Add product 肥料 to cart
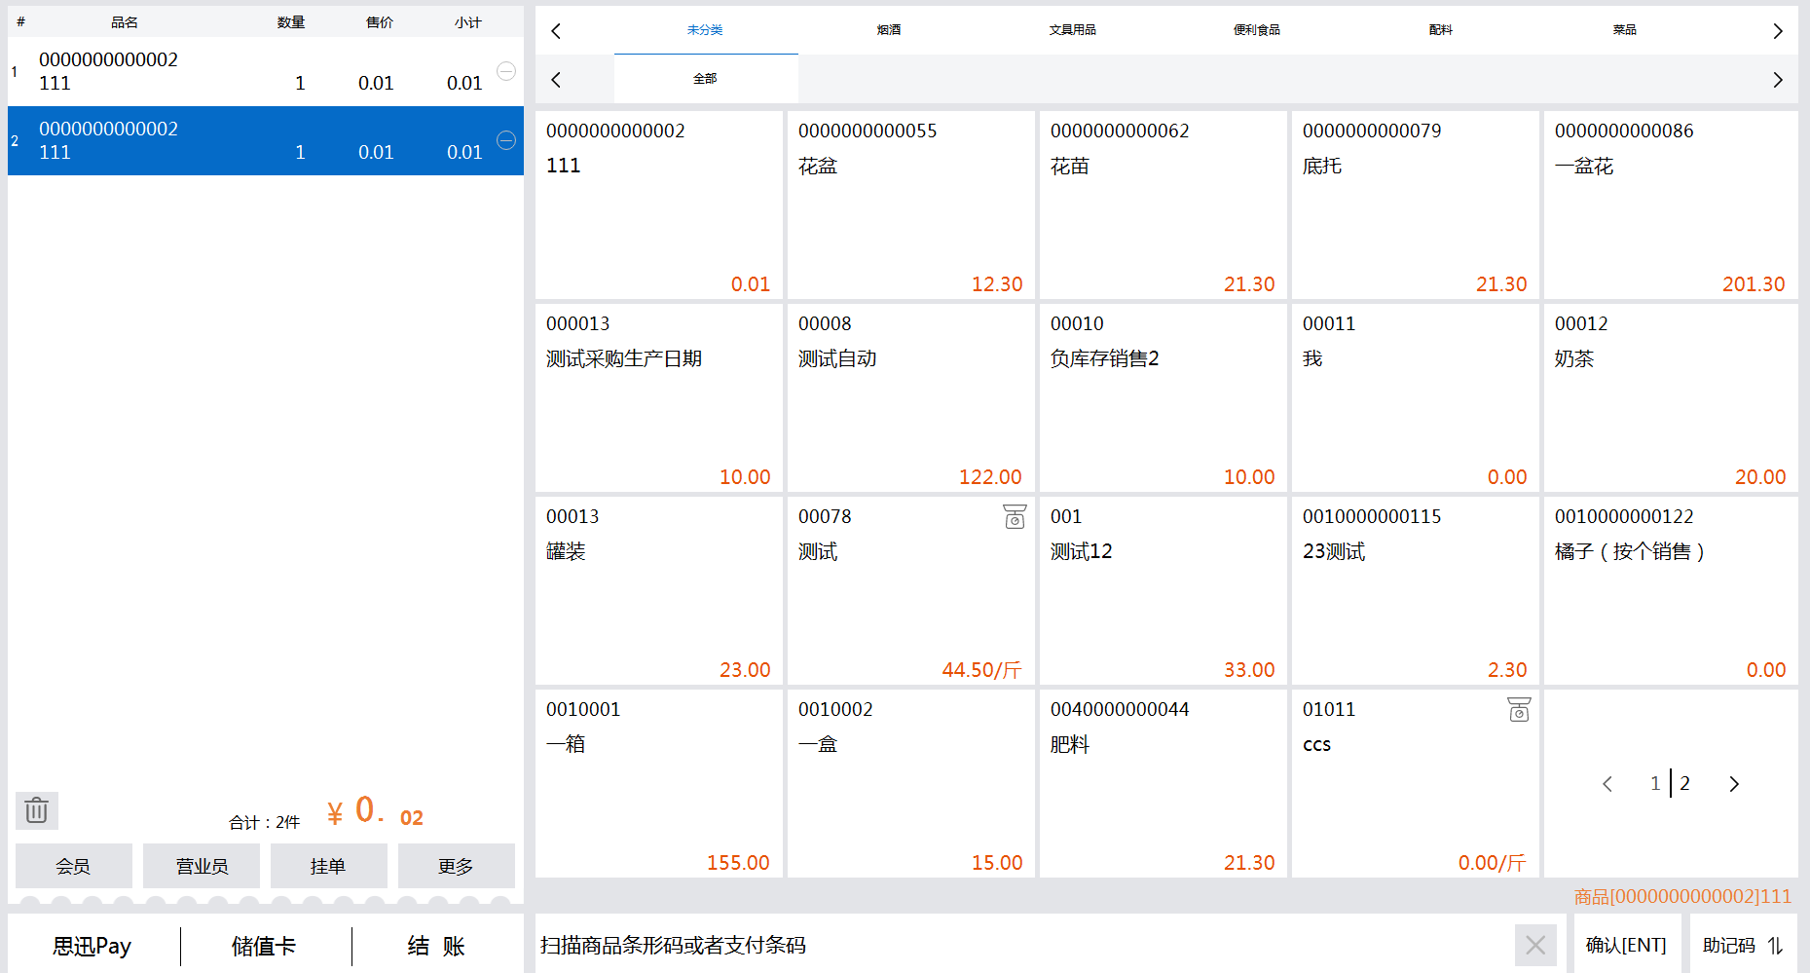 pyautogui.click(x=1164, y=783)
